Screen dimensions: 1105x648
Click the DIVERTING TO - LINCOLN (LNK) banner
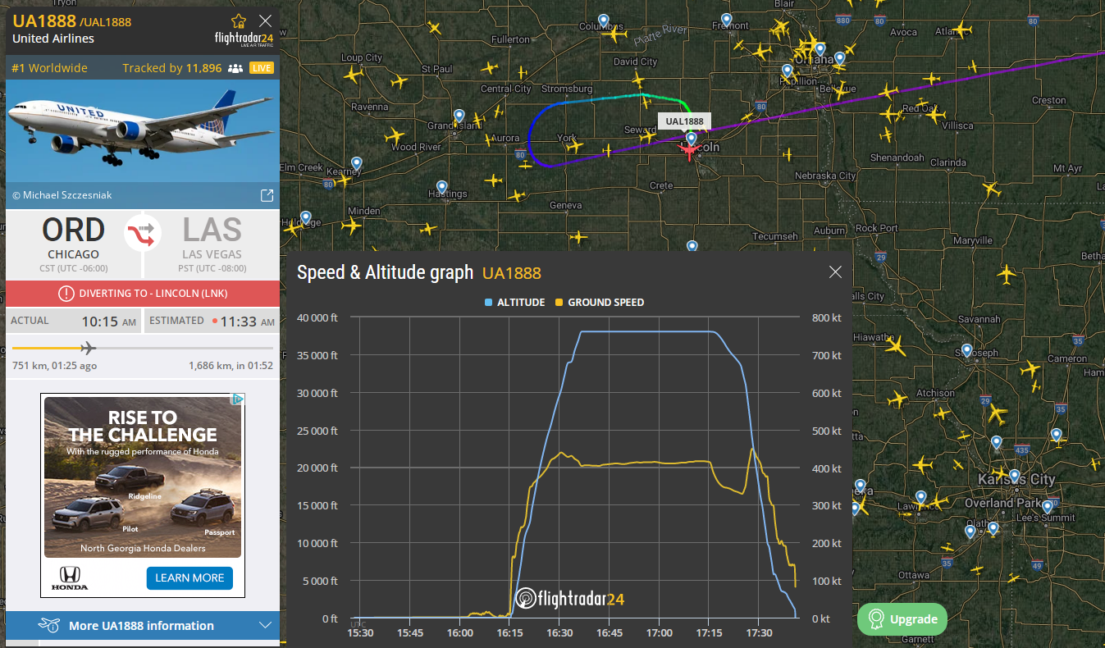click(143, 294)
